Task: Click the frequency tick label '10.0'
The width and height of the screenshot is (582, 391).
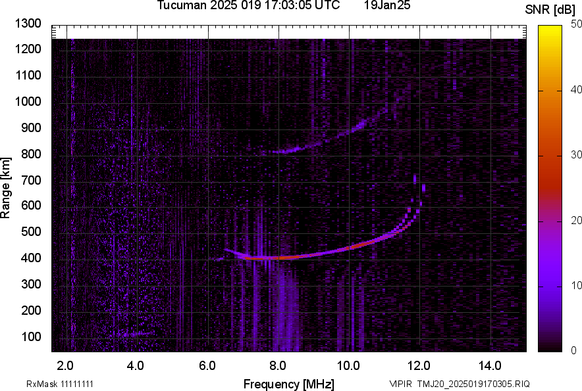Action: click(348, 366)
